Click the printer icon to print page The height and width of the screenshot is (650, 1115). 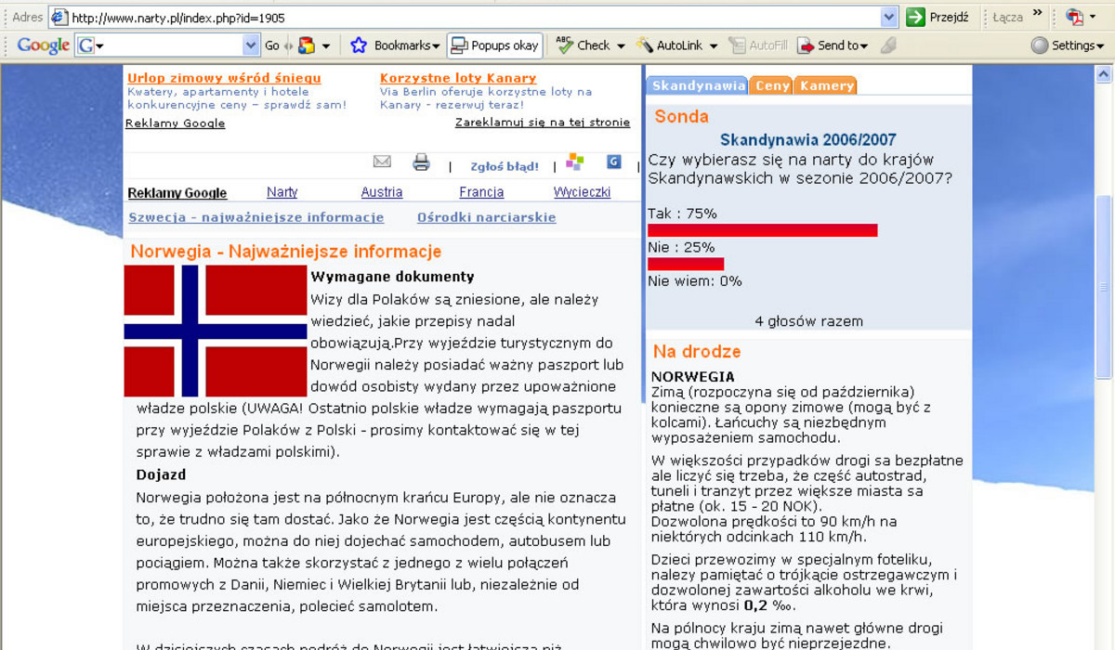421,163
